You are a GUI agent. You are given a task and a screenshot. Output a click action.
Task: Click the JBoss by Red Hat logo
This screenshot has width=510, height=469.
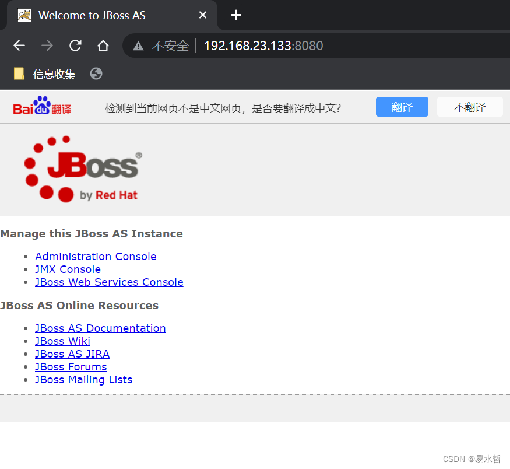coord(83,169)
